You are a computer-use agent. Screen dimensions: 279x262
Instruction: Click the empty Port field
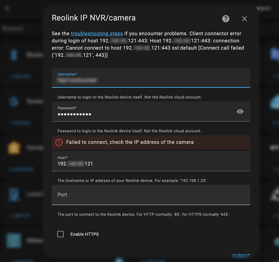[x=150, y=195]
